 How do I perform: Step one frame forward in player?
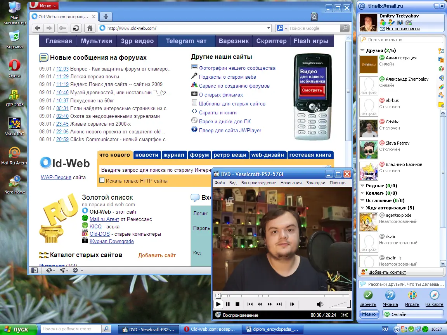pos(292,304)
